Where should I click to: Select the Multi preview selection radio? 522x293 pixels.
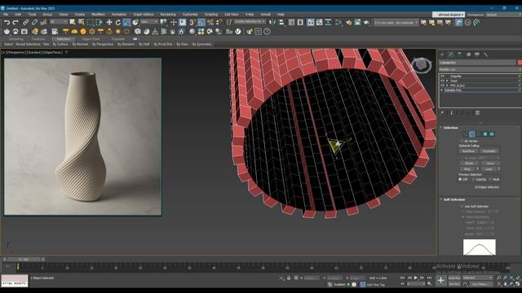coord(490,179)
